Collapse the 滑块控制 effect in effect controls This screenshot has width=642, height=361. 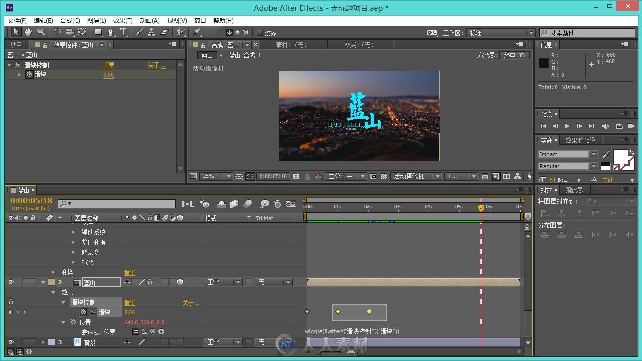click(9, 65)
